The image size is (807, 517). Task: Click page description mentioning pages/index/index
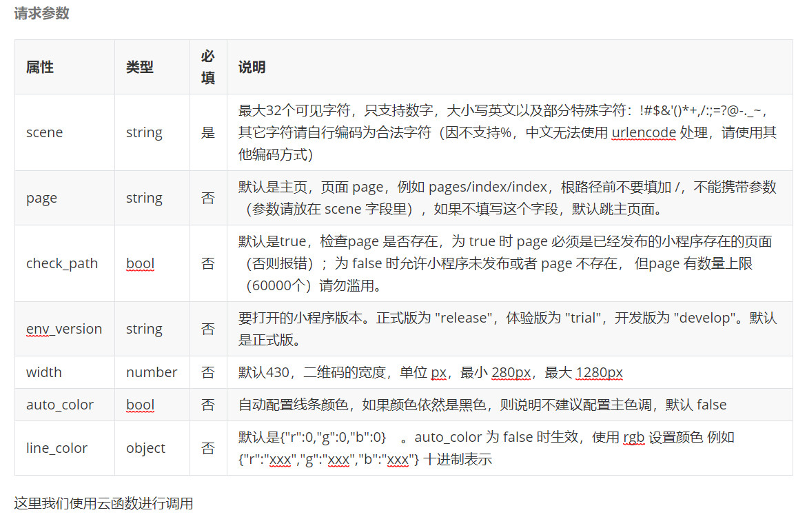pos(507,199)
